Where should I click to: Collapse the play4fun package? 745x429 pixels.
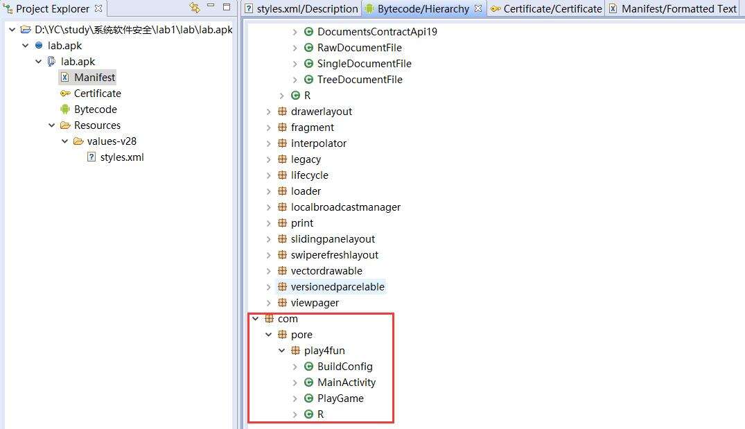click(282, 351)
